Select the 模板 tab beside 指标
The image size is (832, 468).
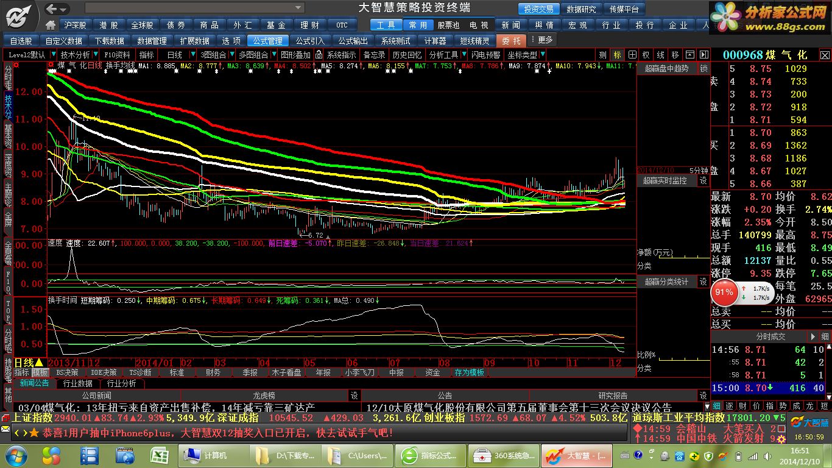(x=40, y=372)
